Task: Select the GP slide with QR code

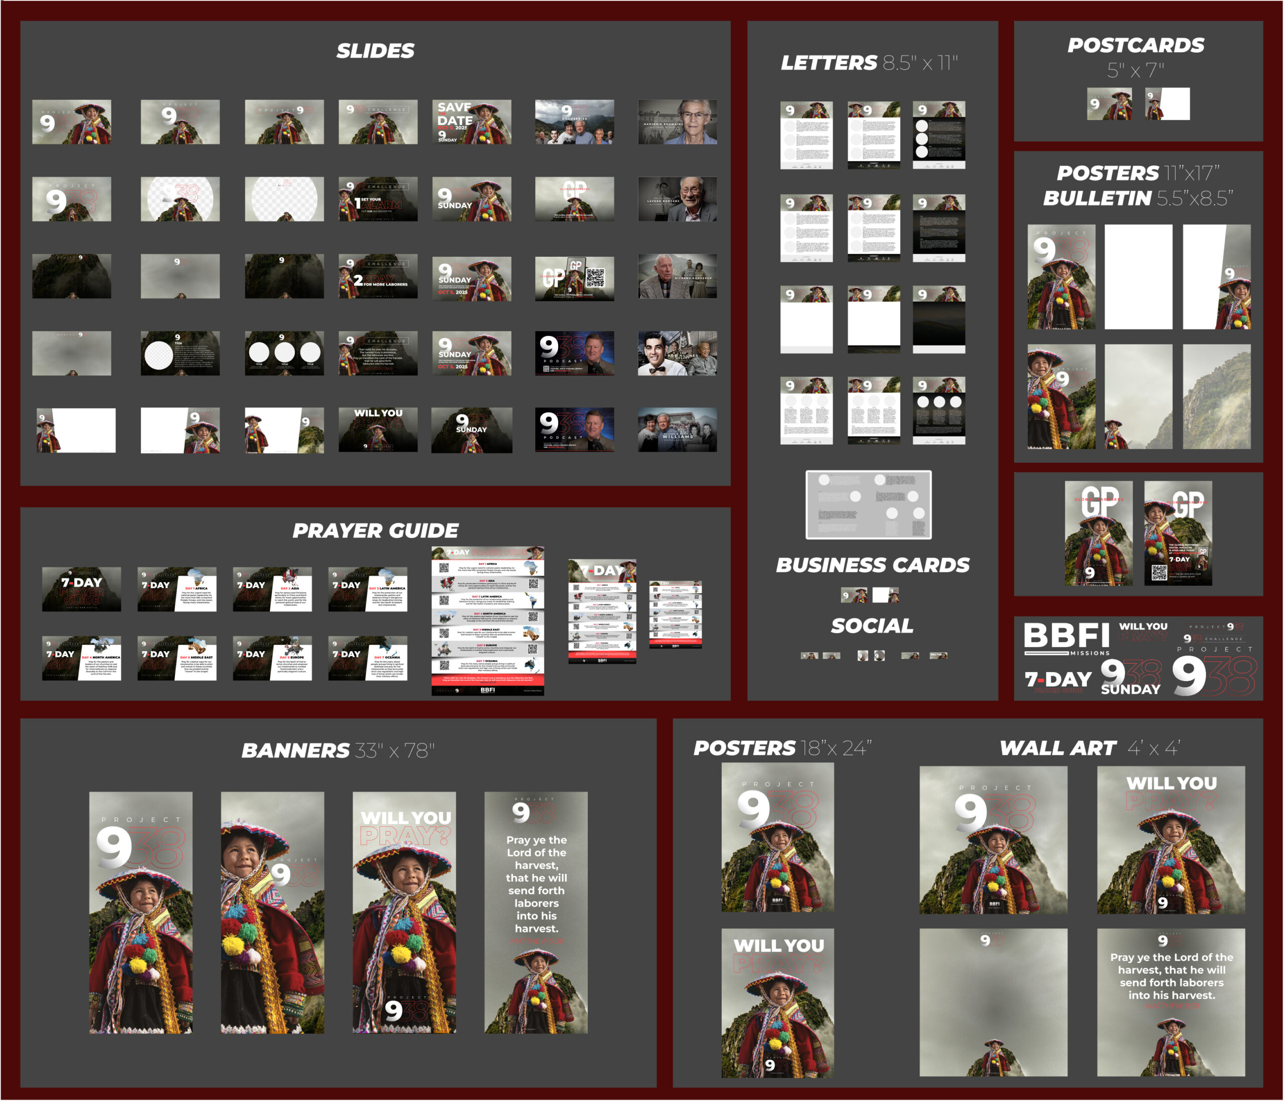Action: (574, 278)
